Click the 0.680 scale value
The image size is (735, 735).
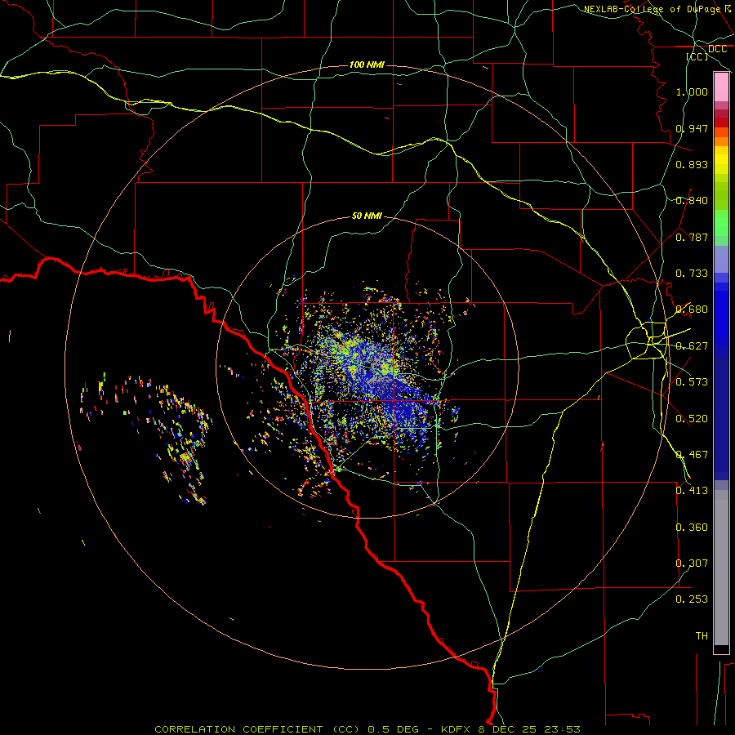coord(692,310)
